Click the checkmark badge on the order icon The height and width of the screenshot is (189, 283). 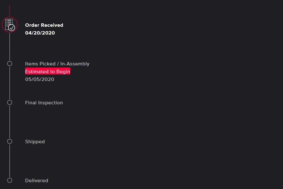point(12,28)
